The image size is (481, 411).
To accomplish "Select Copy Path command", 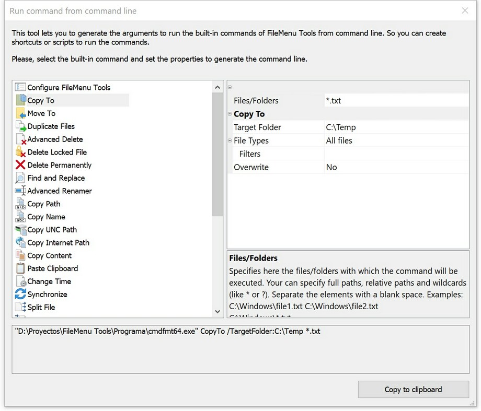I will point(44,204).
